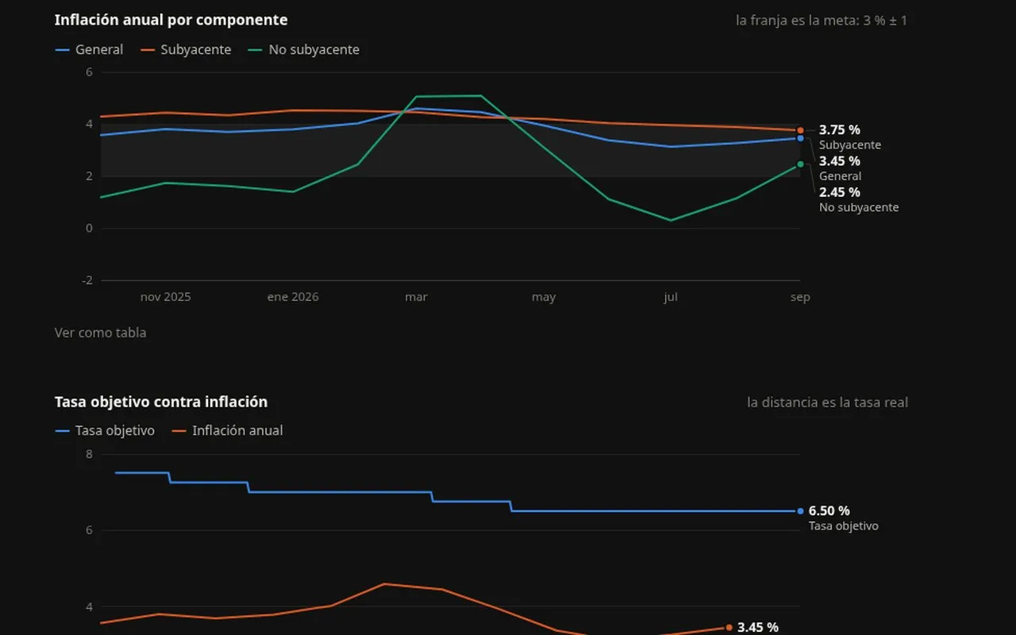The width and height of the screenshot is (1016, 635).
Task: Click the Inflación anual end-point marker in lower chart
Action: tap(729, 628)
